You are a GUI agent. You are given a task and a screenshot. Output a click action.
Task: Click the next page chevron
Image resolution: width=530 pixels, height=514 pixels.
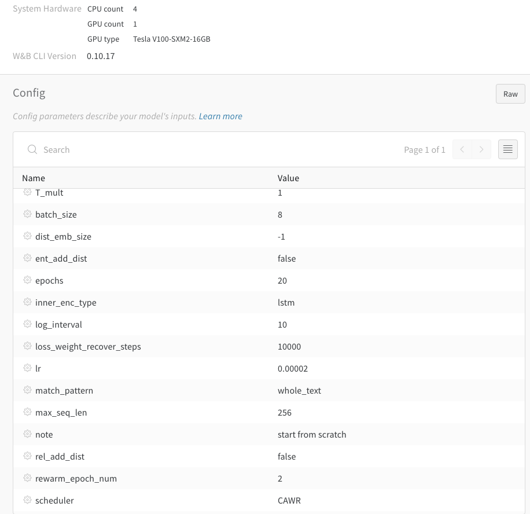tap(481, 149)
